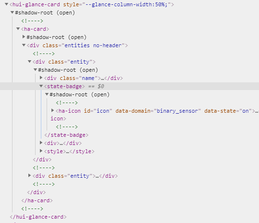This screenshot has width=259, height=223.
Task: Select the comment node below ha-icon
Action: point(67,127)
